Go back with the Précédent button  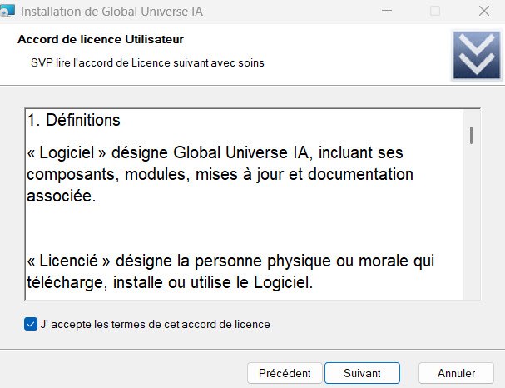285,373
